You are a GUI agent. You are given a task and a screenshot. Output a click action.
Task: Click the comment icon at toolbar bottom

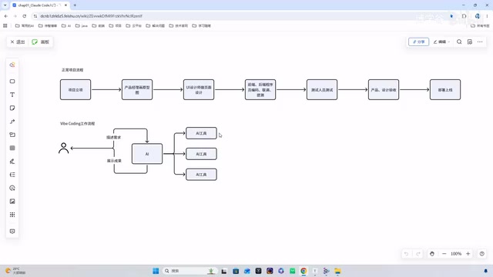(12, 231)
